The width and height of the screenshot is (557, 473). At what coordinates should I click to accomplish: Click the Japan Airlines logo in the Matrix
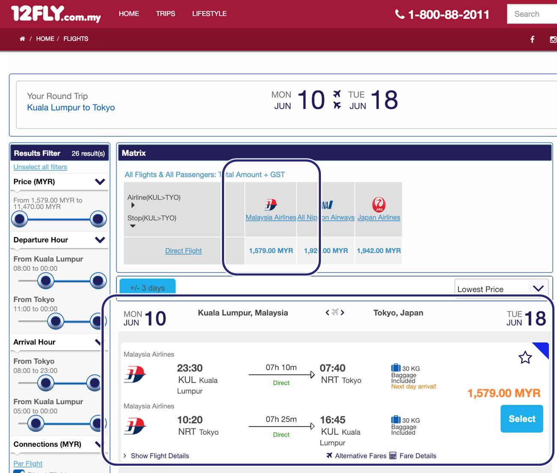[x=379, y=205]
